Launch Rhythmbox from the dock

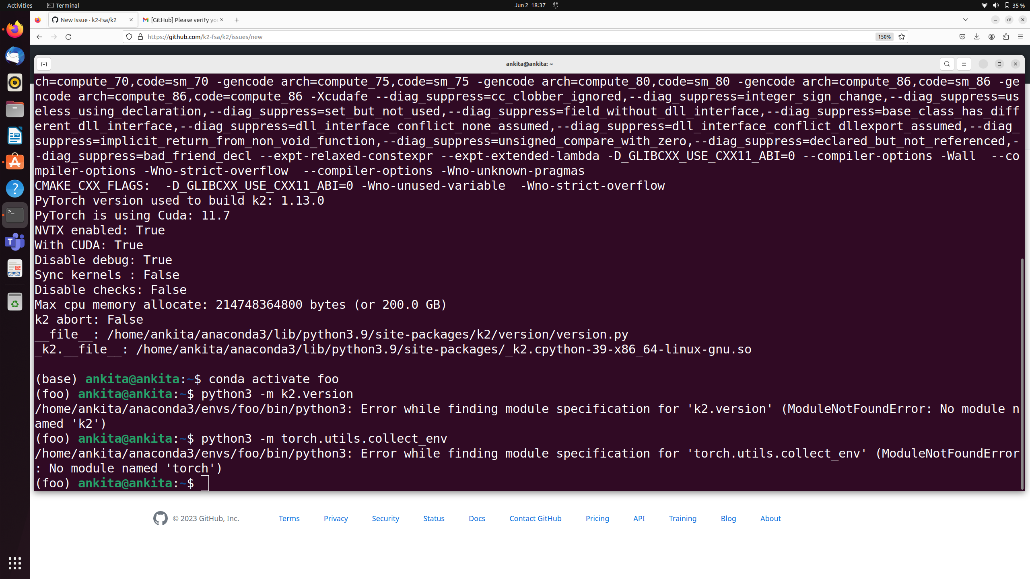(x=14, y=82)
